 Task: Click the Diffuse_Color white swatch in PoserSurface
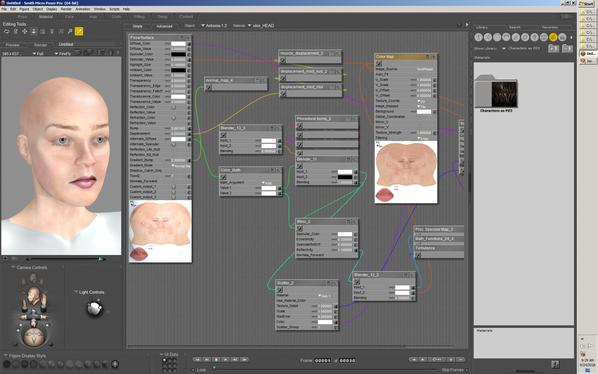(178, 44)
